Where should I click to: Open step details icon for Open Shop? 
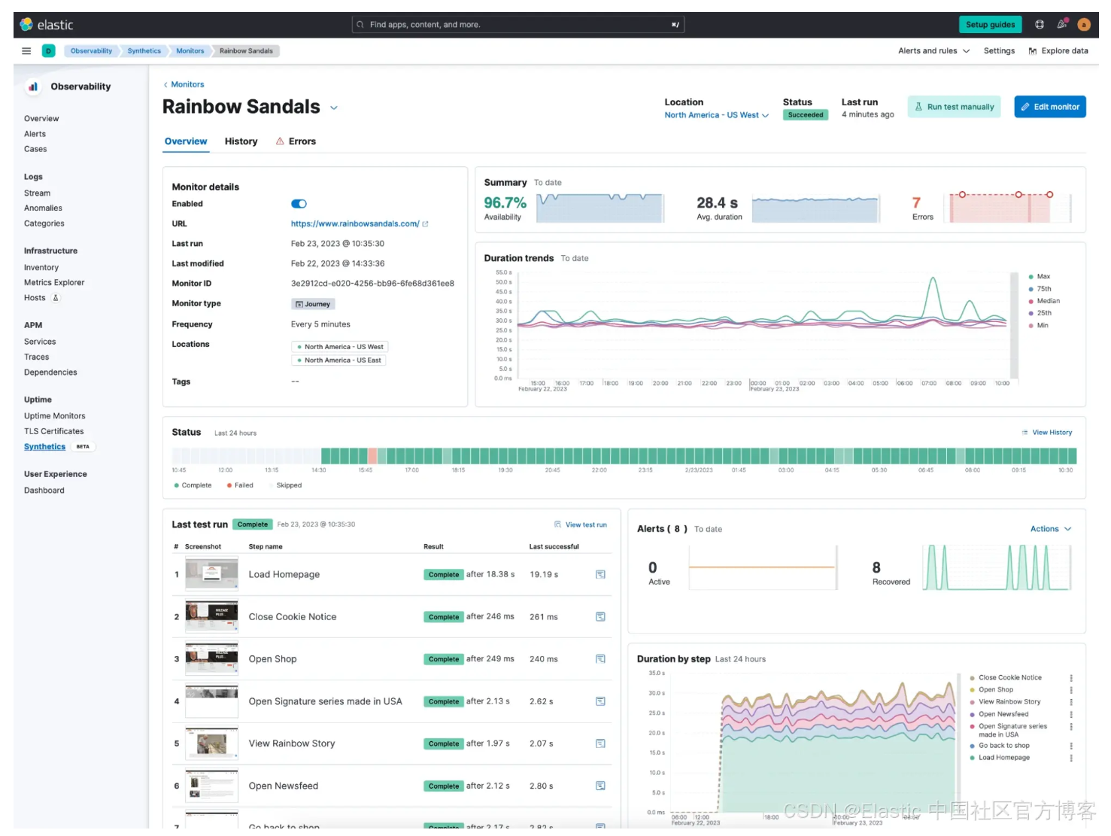(600, 658)
